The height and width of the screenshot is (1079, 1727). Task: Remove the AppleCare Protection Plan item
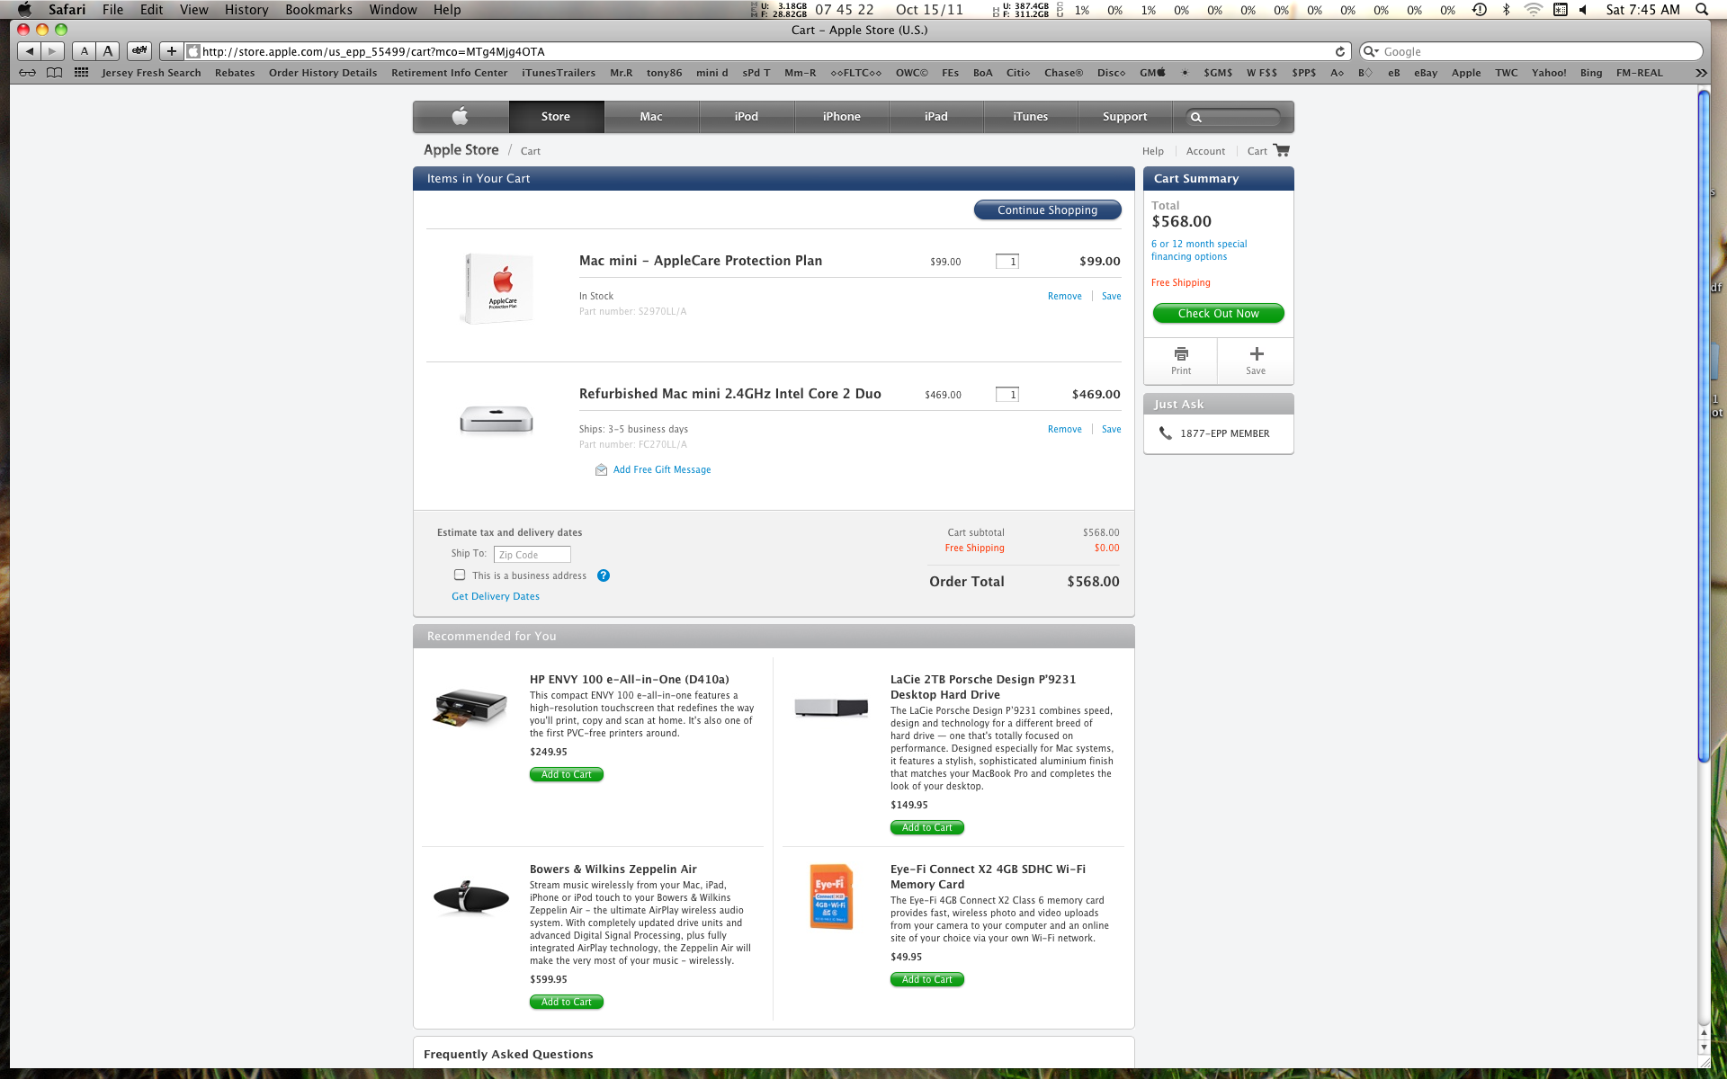click(x=1065, y=297)
